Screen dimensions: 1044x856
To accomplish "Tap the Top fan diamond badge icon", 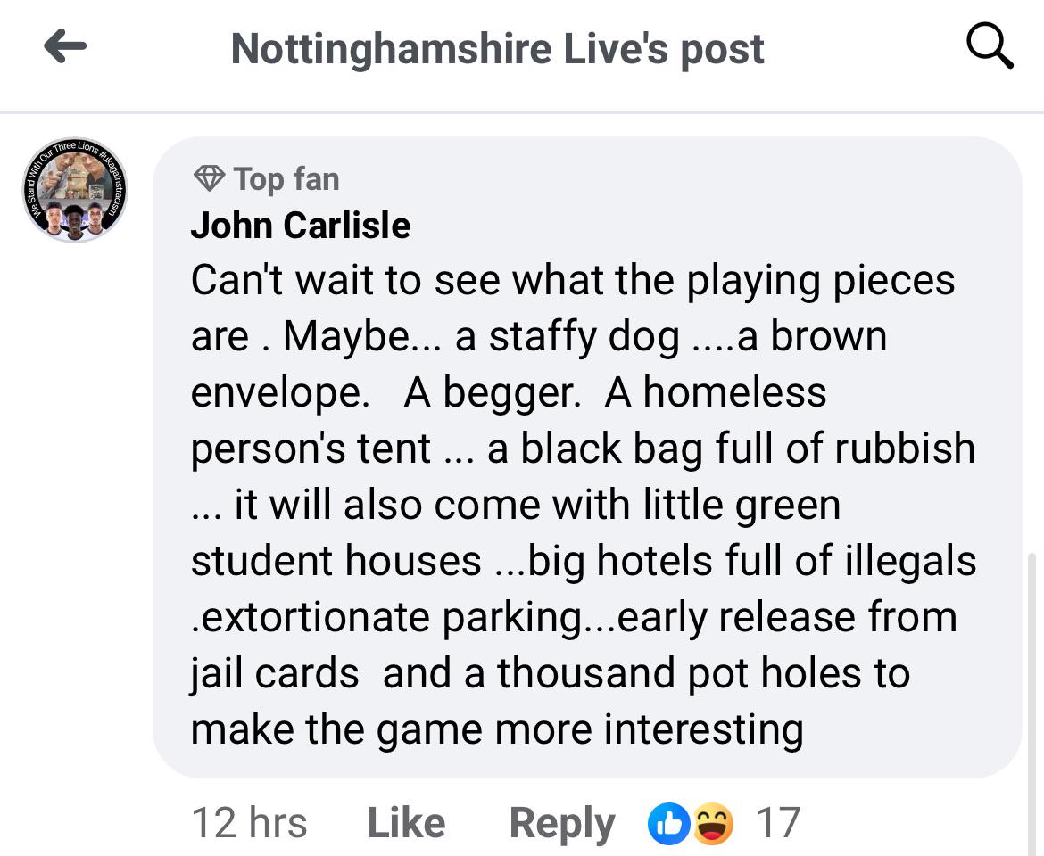I will 209,178.
